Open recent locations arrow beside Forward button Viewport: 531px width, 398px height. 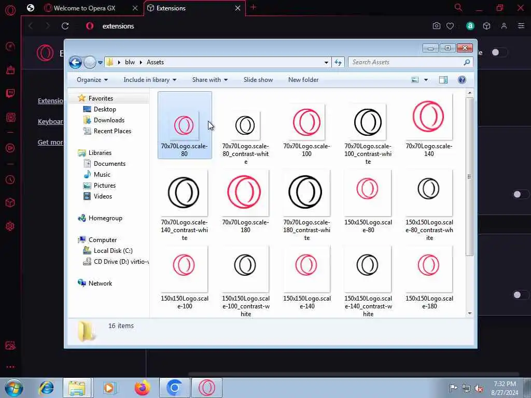[100, 62]
